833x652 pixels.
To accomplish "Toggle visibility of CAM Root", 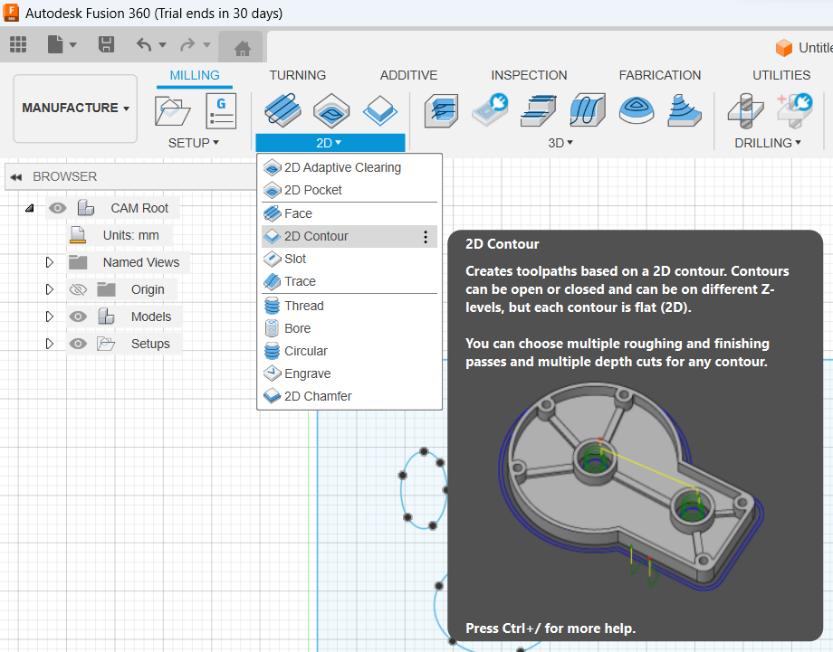I will point(57,208).
